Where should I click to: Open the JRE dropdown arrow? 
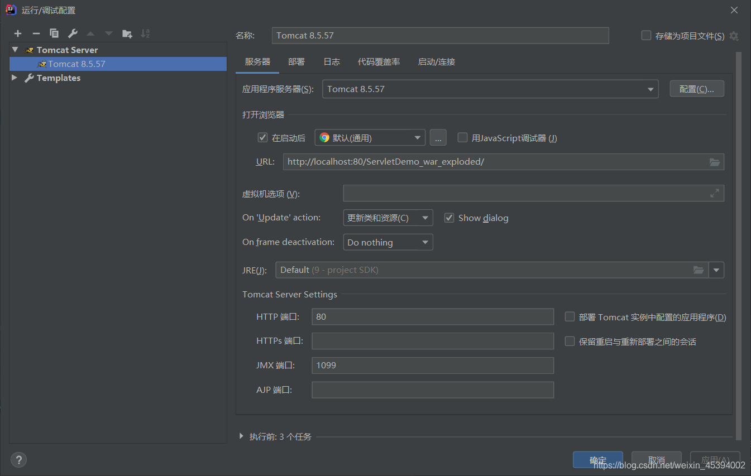[716, 270]
